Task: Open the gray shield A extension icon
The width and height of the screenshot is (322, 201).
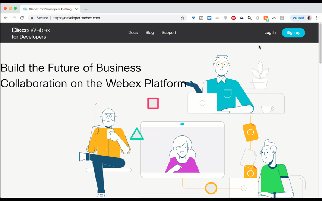Action: [225, 18]
